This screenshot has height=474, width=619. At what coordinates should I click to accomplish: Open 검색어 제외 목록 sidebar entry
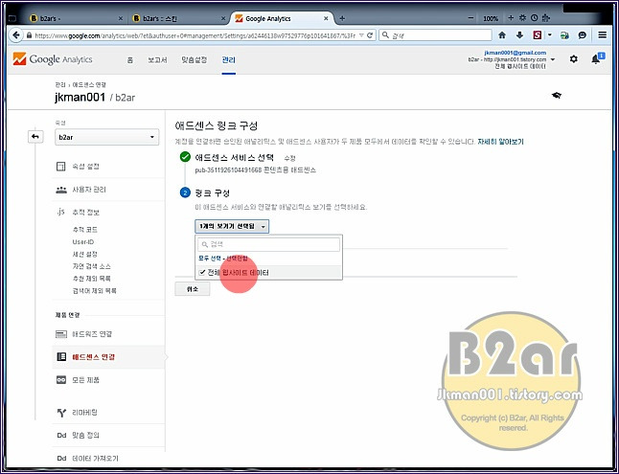(94, 291)
